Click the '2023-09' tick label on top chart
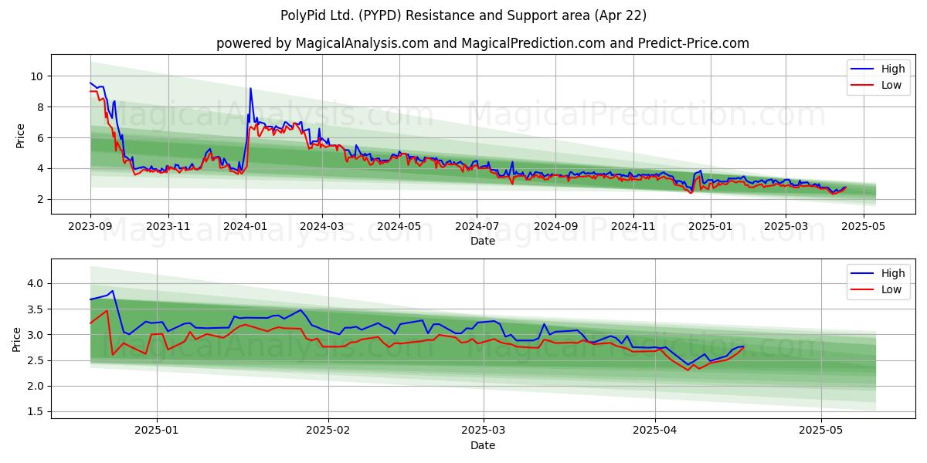Image resolution: width=927 pixels, height=463 pixels. 90,226
